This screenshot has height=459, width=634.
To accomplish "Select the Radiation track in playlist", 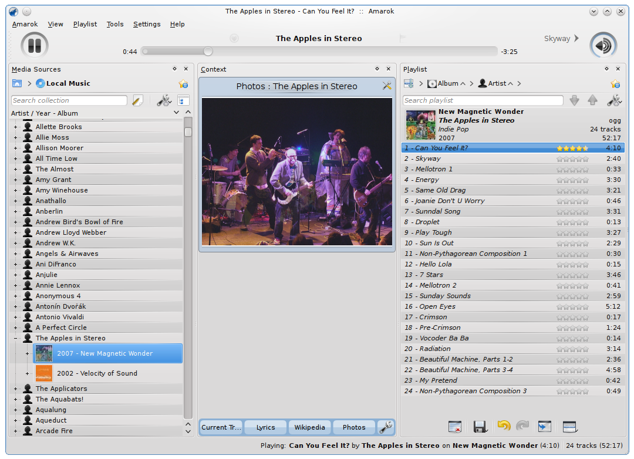I will click(512, 349).
